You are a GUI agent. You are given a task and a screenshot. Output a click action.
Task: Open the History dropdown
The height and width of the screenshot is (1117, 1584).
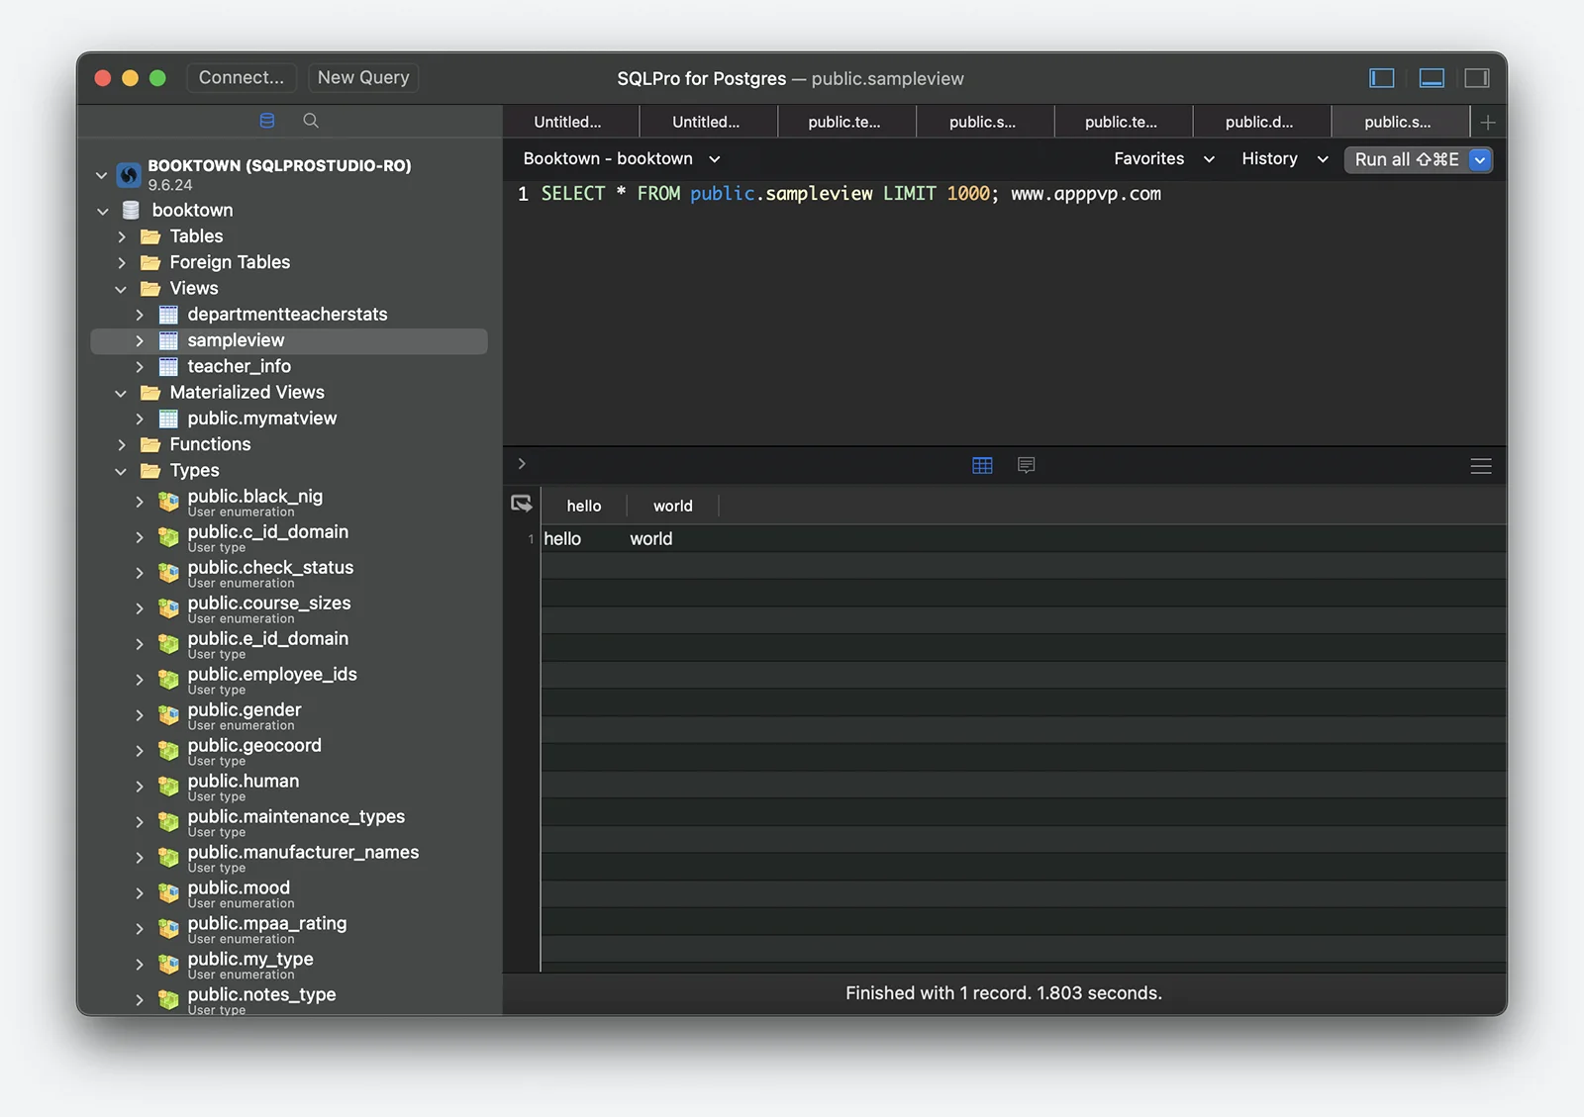coord(1284,159)
